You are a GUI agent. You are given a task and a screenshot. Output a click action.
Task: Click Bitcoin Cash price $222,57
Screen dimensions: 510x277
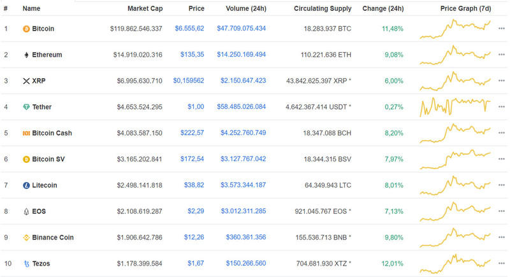click(x=193, y=133)
